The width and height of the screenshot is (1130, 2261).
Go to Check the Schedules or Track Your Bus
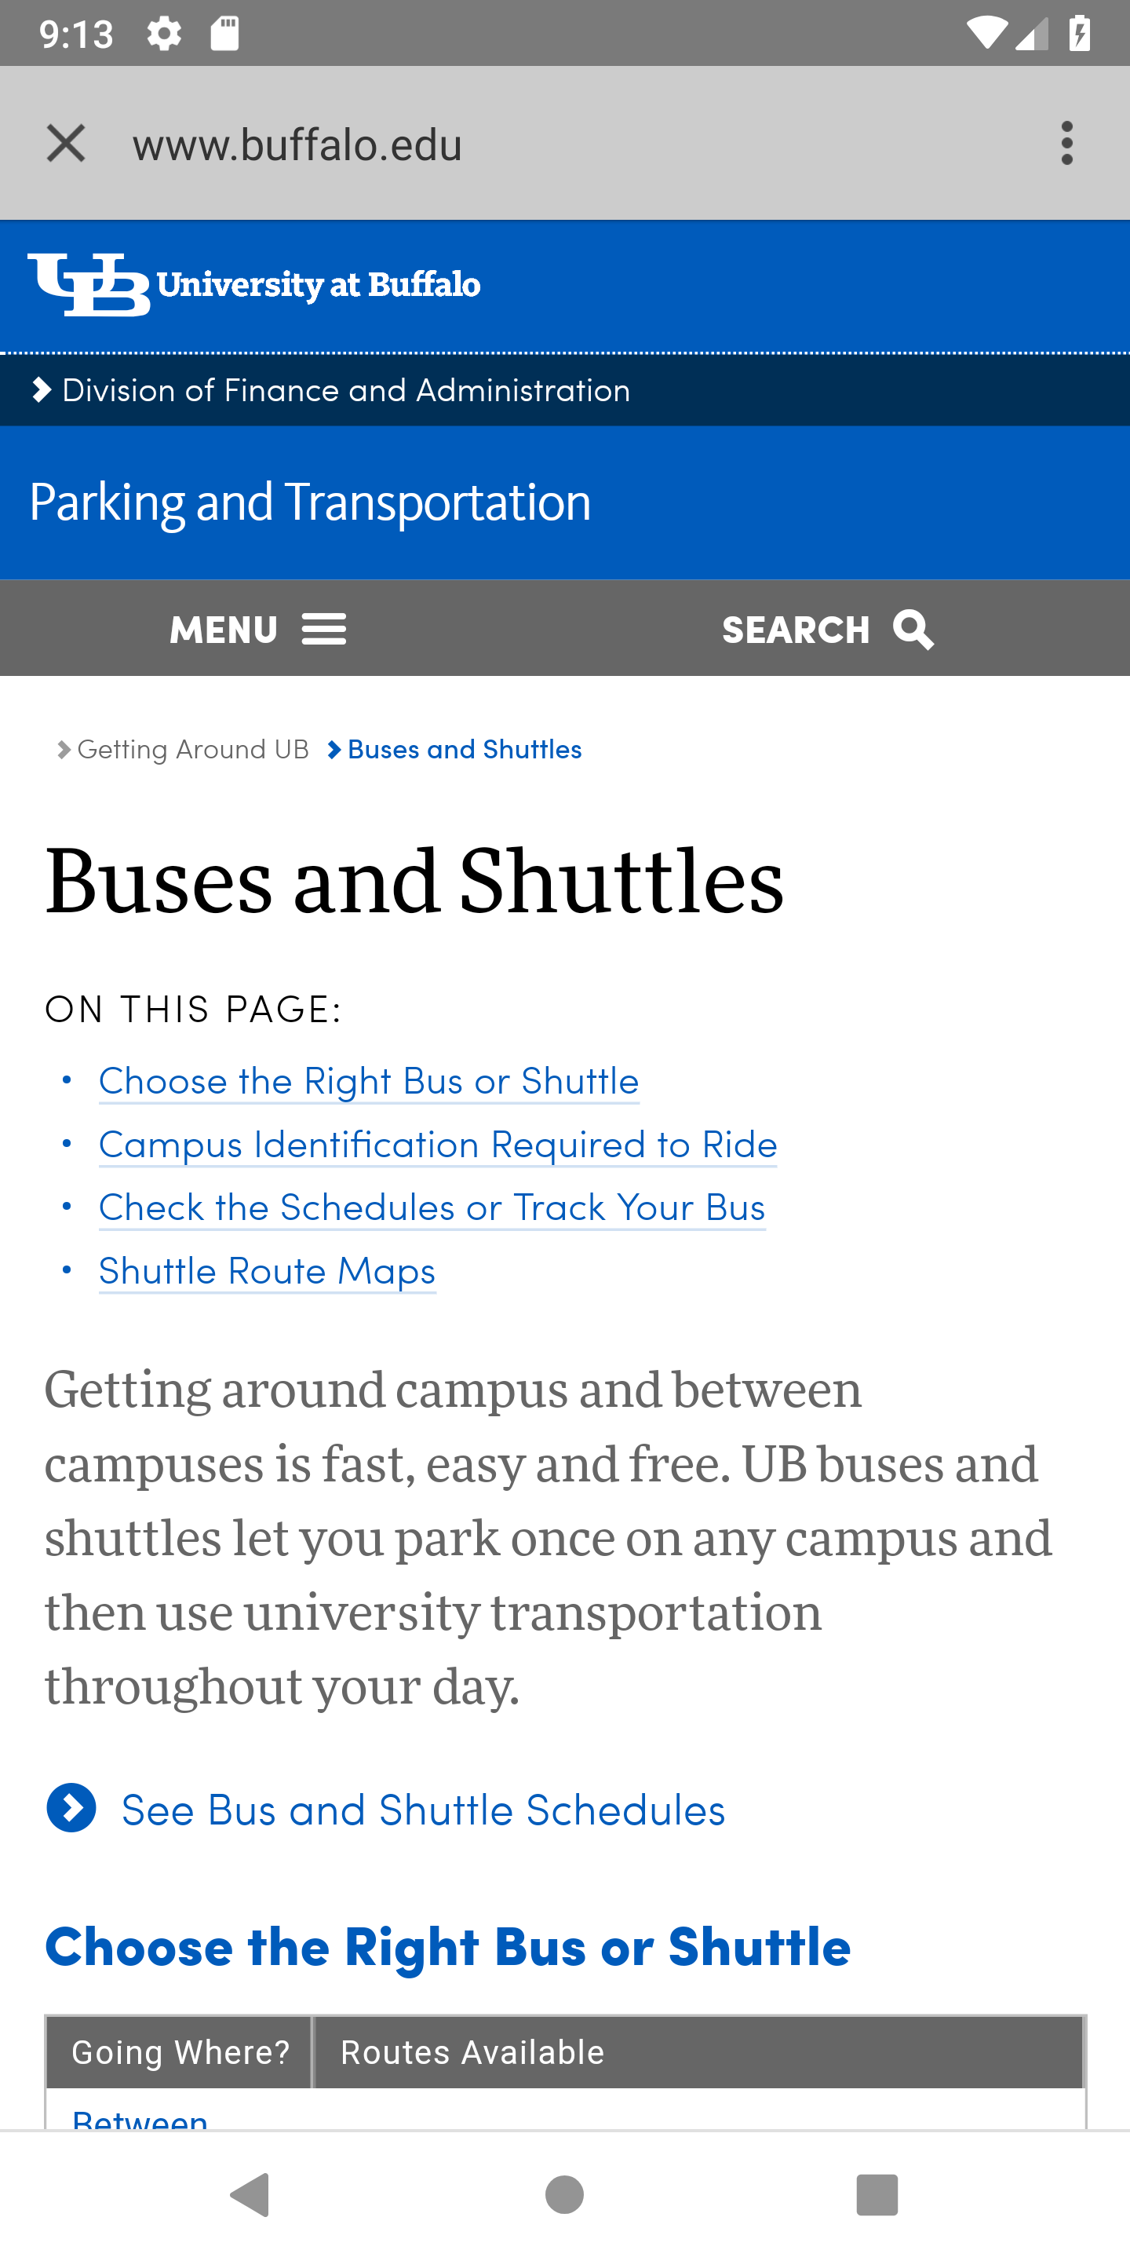[x=432, y=1207]
